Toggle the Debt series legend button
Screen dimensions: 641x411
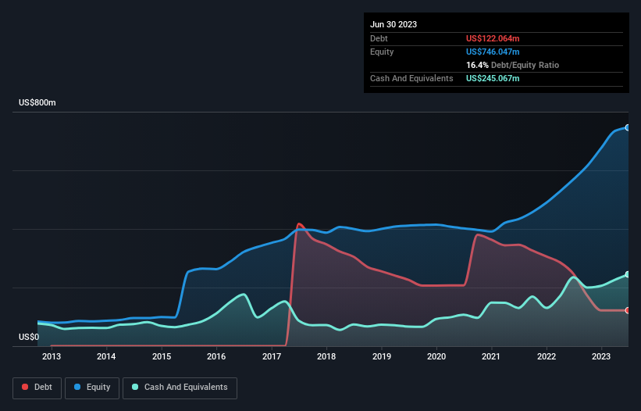point(37,388)
